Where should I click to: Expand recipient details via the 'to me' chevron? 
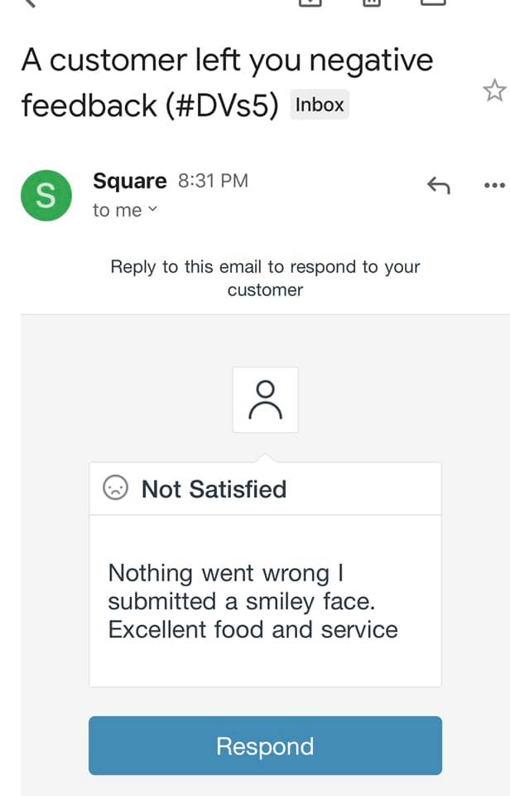(152, 209)
